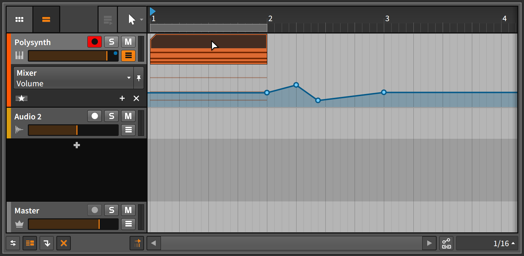The height and width of the screenshot is (256, 524).
Task: Click the Polysynth instrument keyboard icon
Action: coord(19,55)
